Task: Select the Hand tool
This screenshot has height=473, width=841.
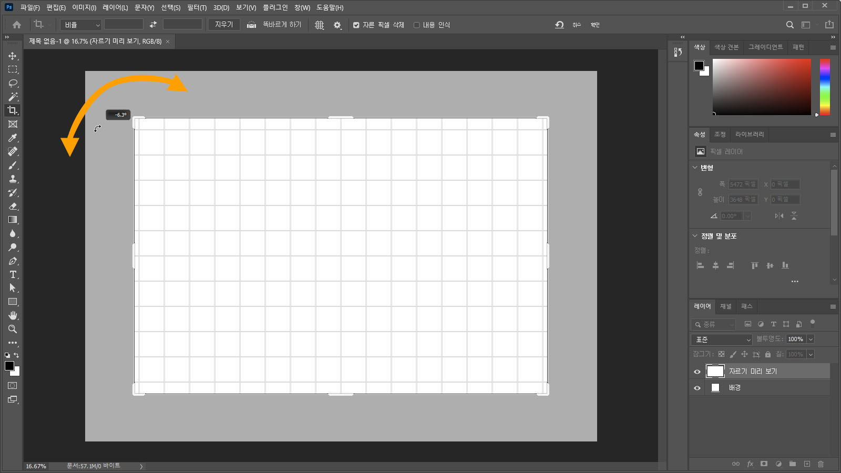Action: (x=13, y=315)
